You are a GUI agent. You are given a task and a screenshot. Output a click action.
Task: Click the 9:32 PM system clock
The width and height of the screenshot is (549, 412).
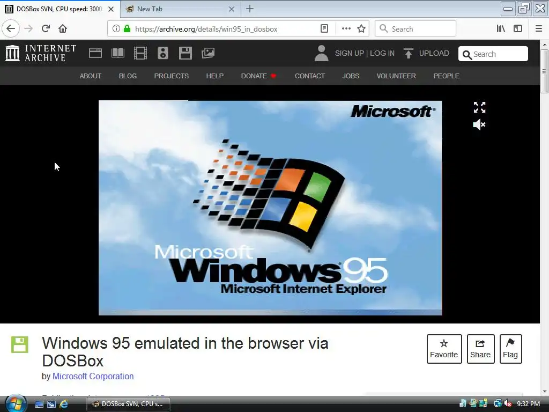point(529,404)
